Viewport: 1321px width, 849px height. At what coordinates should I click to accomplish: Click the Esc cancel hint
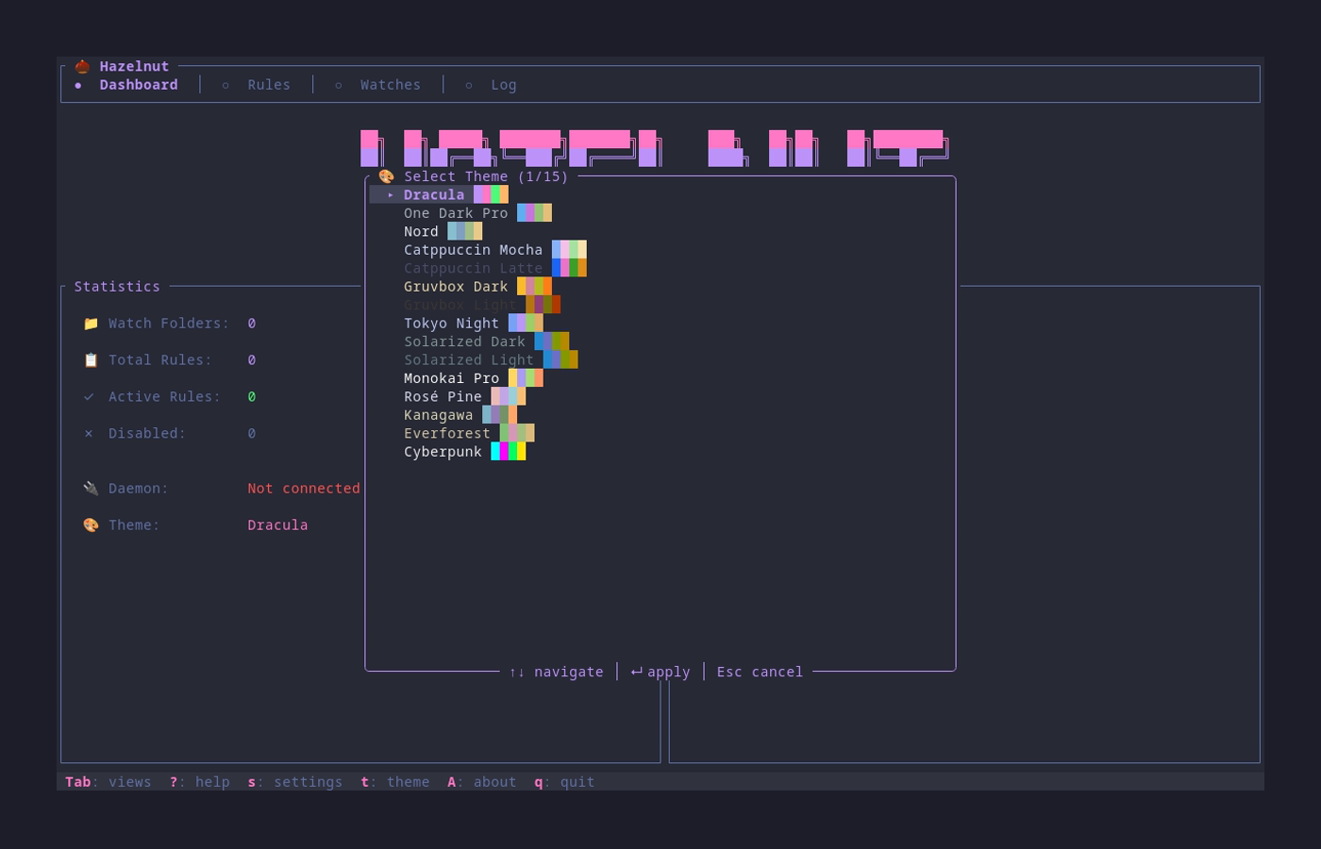pyautogui.click(x=759, y=672)
